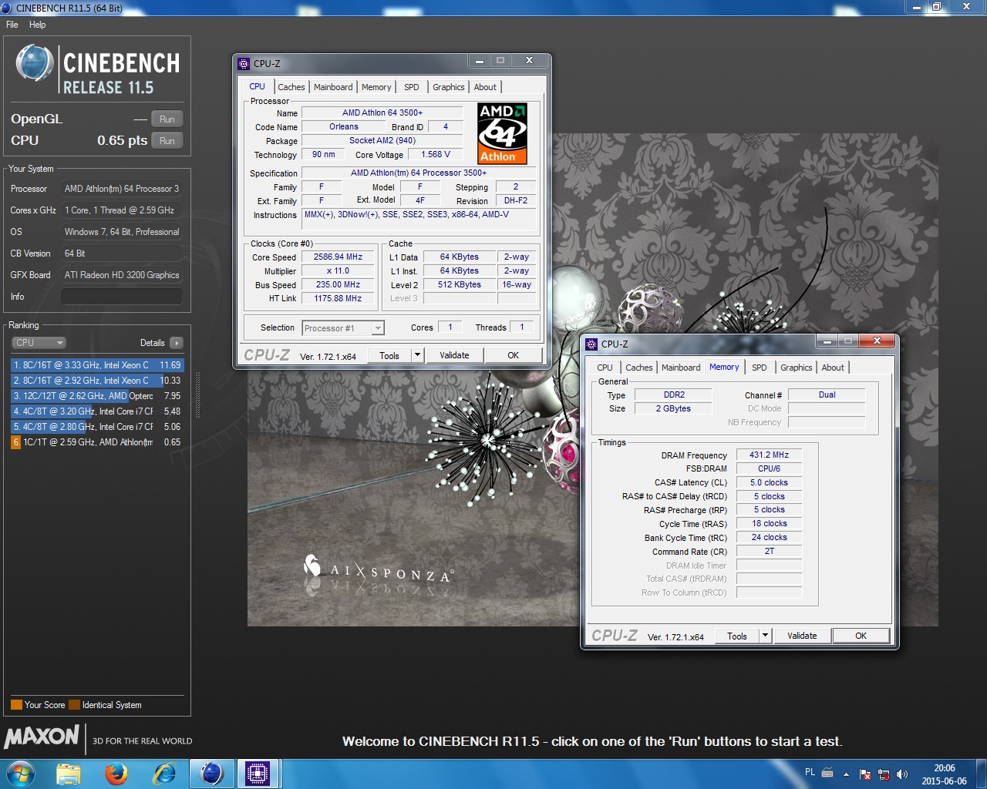
Task: Click Validate in CPU window
Action: [x=454, y=355]
